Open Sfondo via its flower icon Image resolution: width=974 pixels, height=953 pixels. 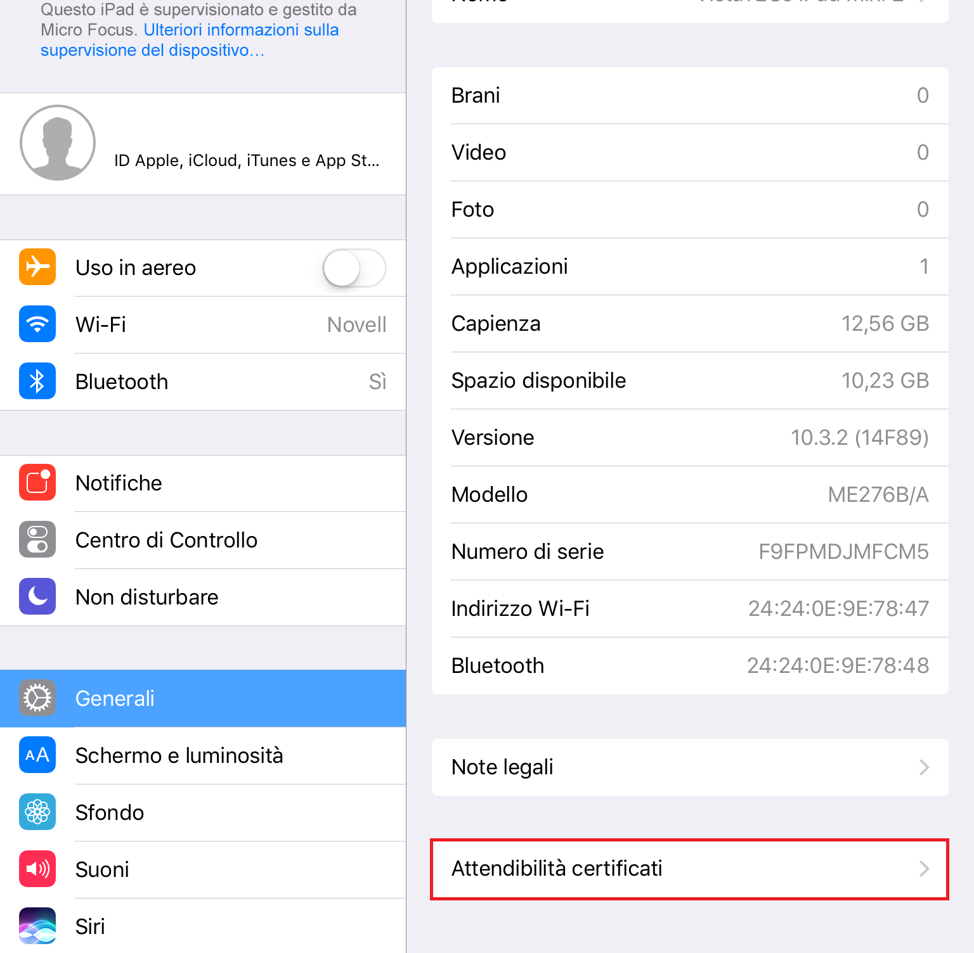pos(37,812)
